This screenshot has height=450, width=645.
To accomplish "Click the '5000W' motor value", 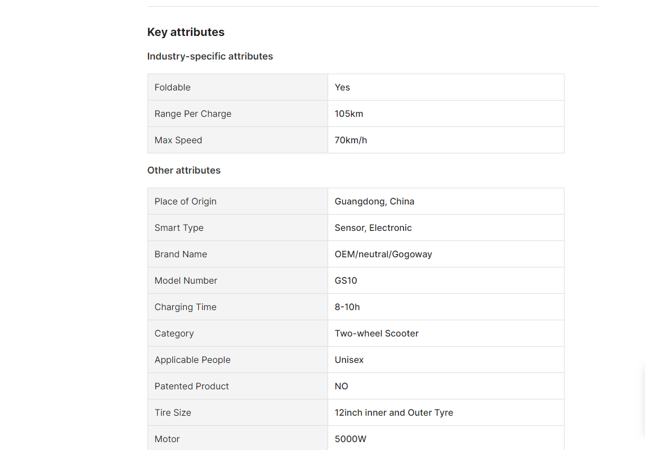I will point(351,439).
